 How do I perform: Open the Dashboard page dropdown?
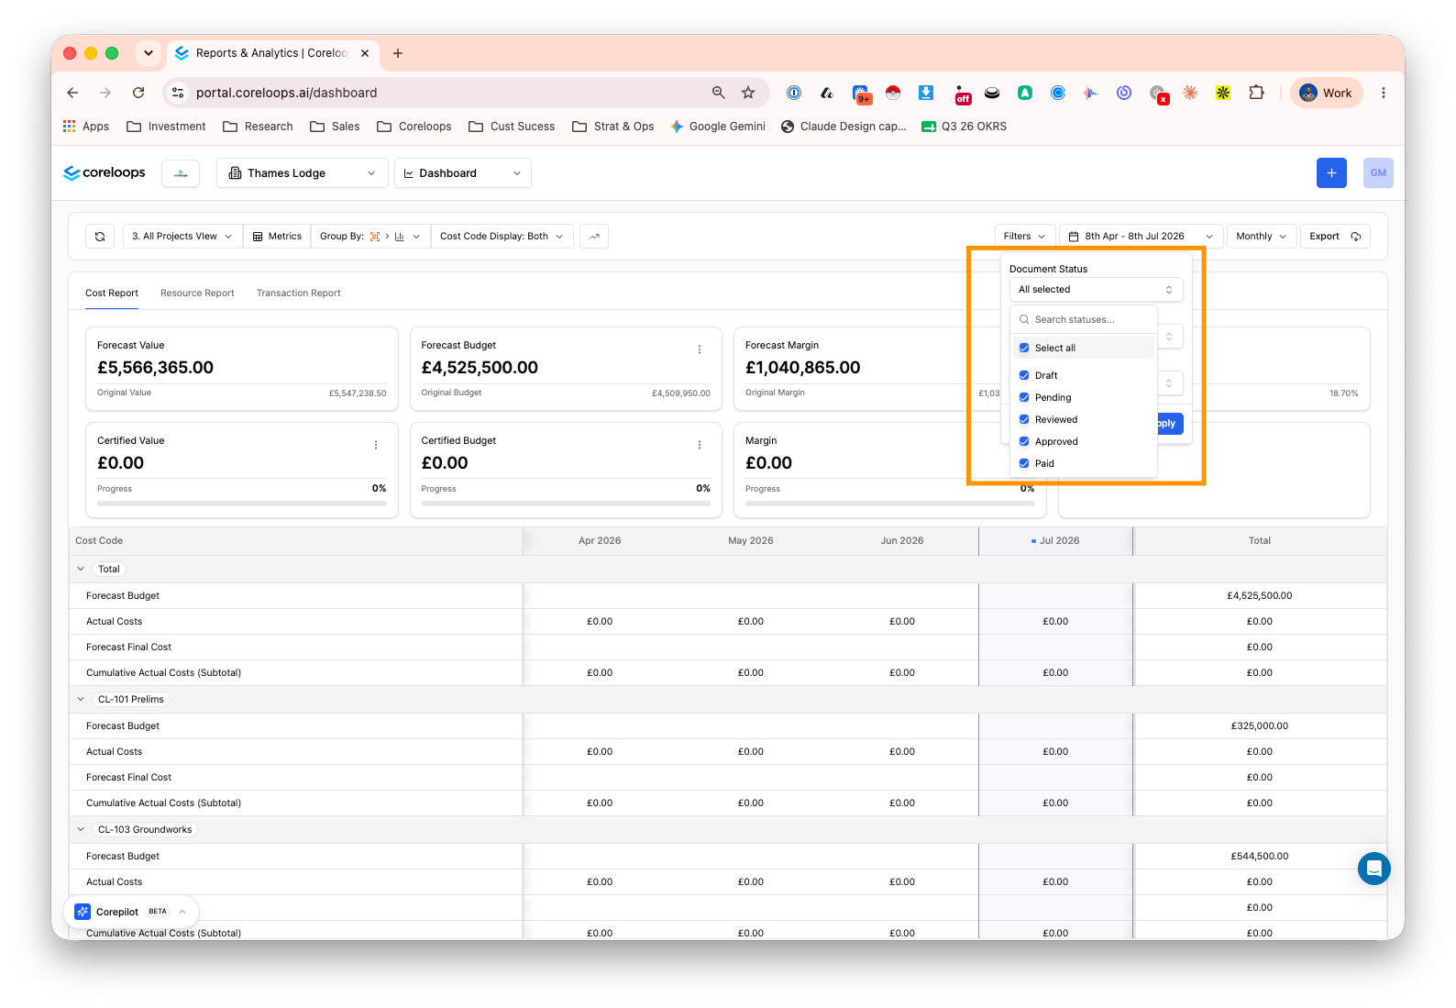pyautogui.click(x=463, y=173)
